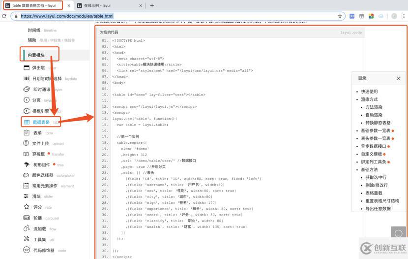Click the 日期与时间选择 calendar icon

(27, 78)
